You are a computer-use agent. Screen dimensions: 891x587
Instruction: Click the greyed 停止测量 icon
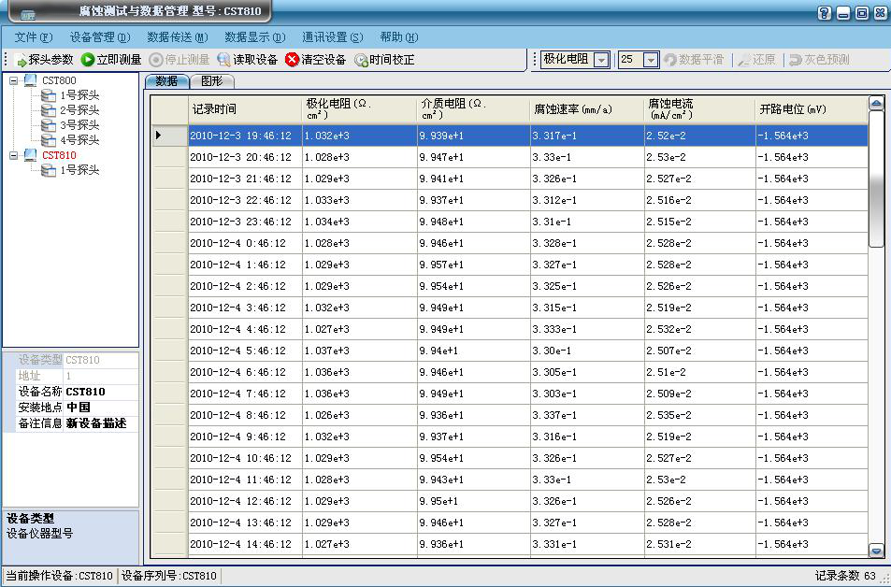(156, 60)
